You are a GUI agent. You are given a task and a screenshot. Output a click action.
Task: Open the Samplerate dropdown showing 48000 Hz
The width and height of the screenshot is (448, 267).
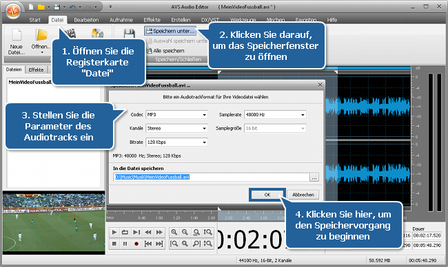[275, 115]
